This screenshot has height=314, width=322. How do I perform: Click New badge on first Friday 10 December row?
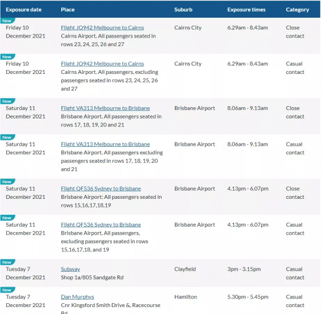[7, 21]
